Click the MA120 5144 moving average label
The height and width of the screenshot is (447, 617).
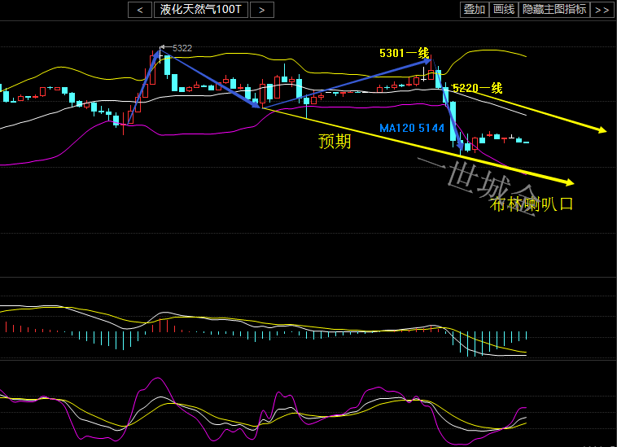click(x=412, y=128)
